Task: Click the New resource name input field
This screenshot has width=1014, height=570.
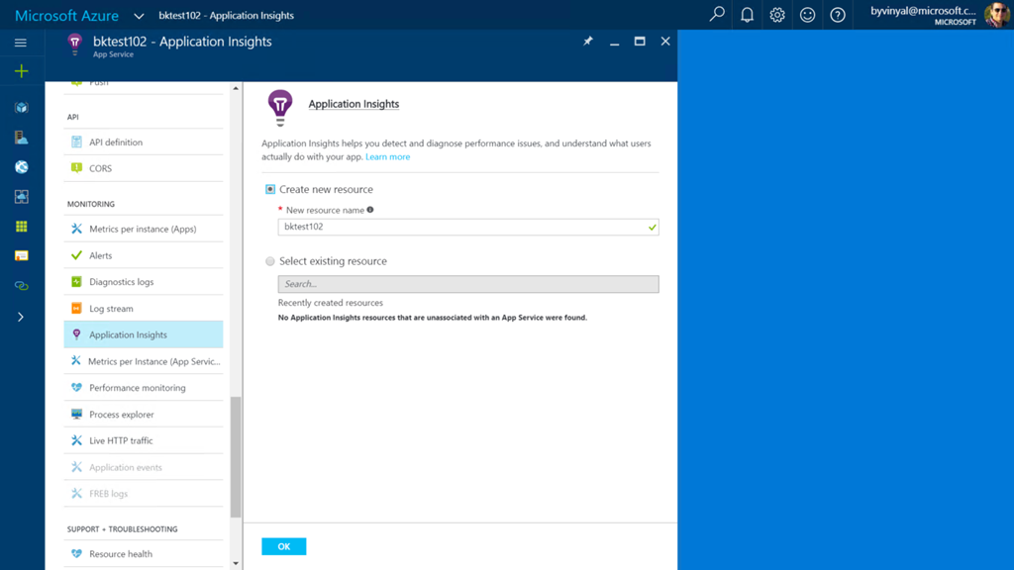Action: pos(468,227)
